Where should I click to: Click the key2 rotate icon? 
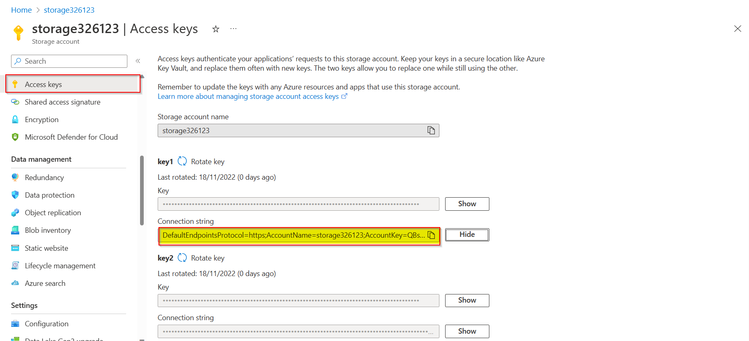182,258
